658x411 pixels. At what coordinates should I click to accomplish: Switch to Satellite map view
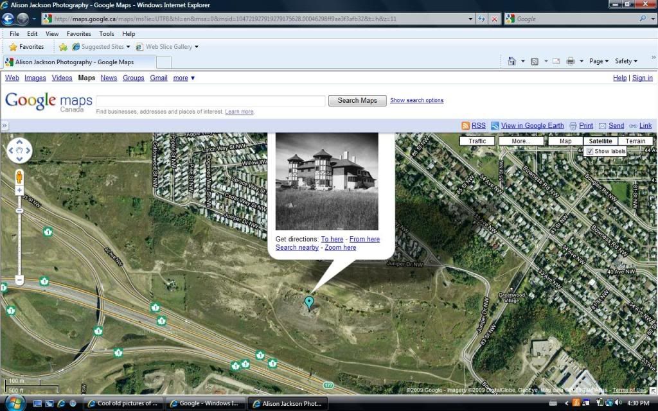[600, 141]
